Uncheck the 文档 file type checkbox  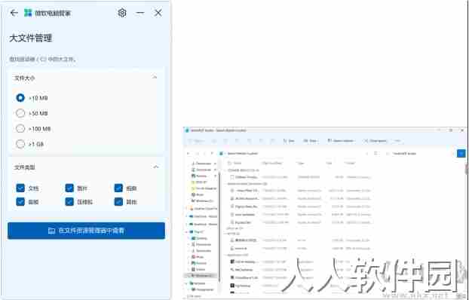point(20,188)
